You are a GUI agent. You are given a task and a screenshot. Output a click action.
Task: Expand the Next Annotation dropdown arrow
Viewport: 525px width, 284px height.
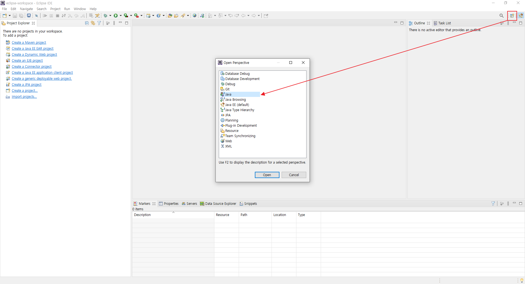click(x=215, y=16)
